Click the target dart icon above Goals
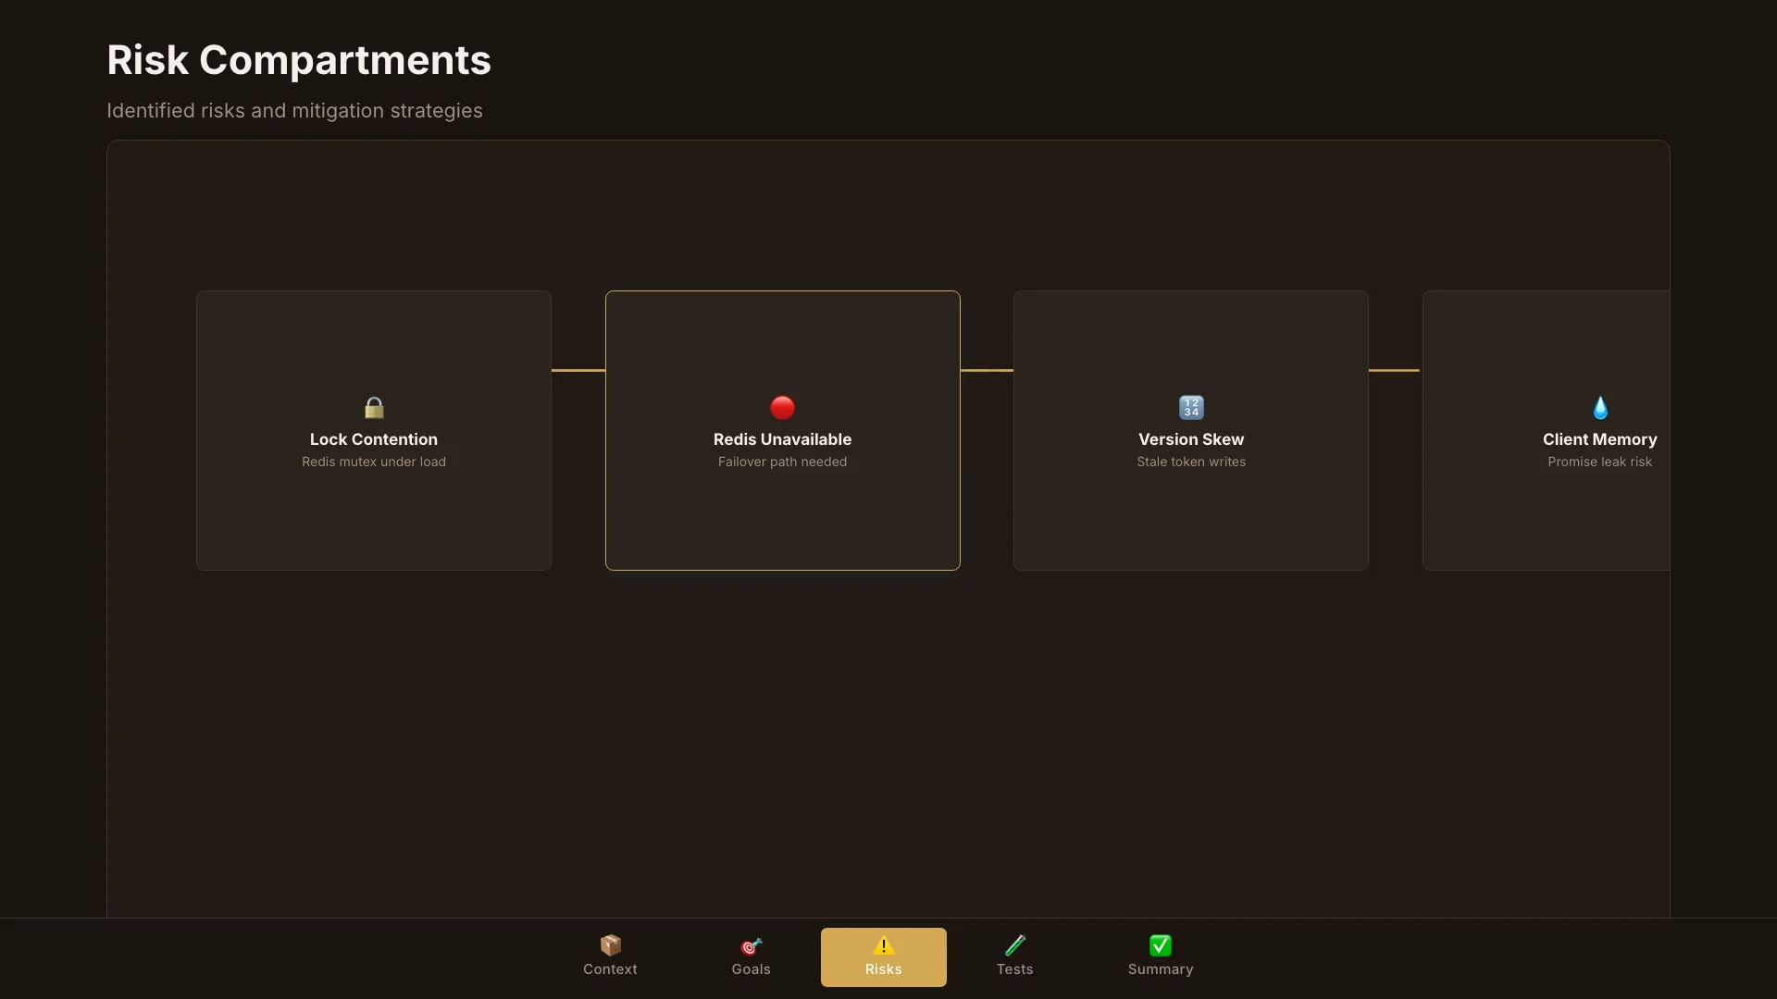Screen dimensions: 1777x999 click(x=752, y=945)
